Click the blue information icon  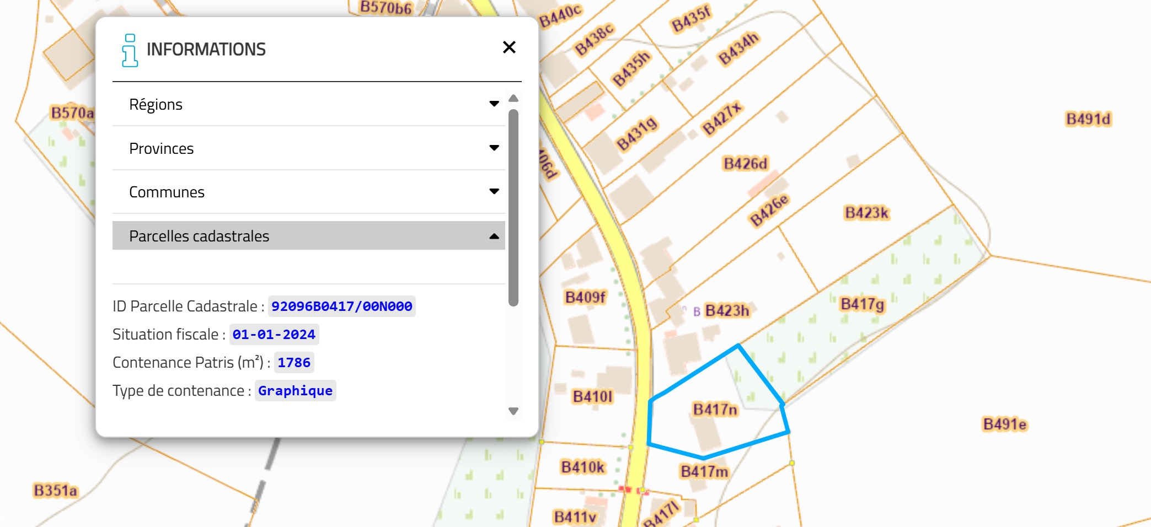tap(130, 50)
